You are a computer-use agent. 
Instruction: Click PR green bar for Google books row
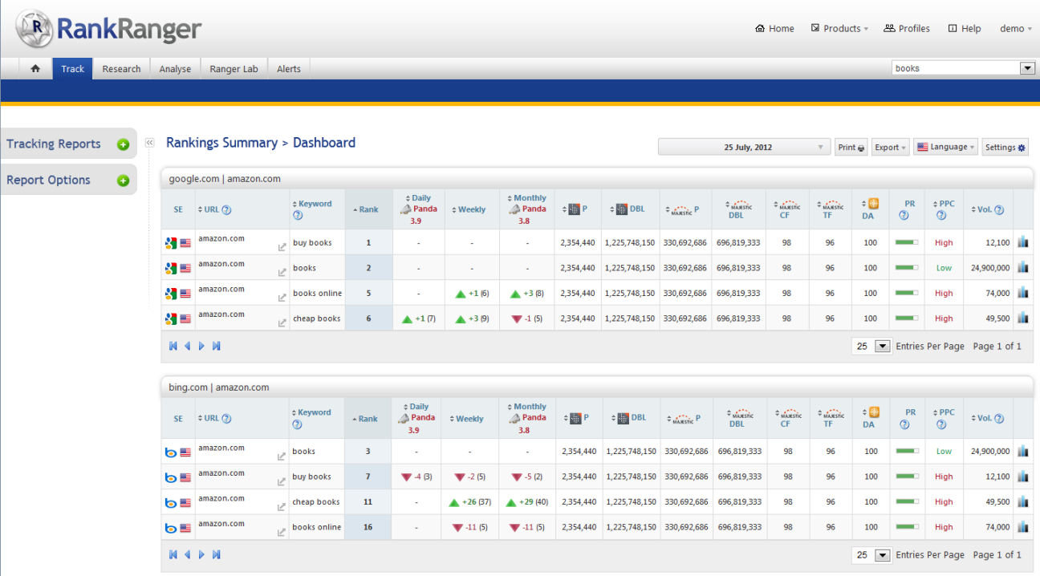point(907,268)
